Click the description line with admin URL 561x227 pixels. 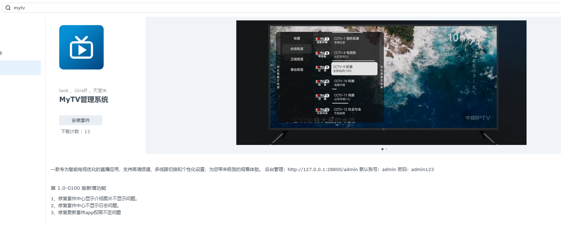coord(242,169)
